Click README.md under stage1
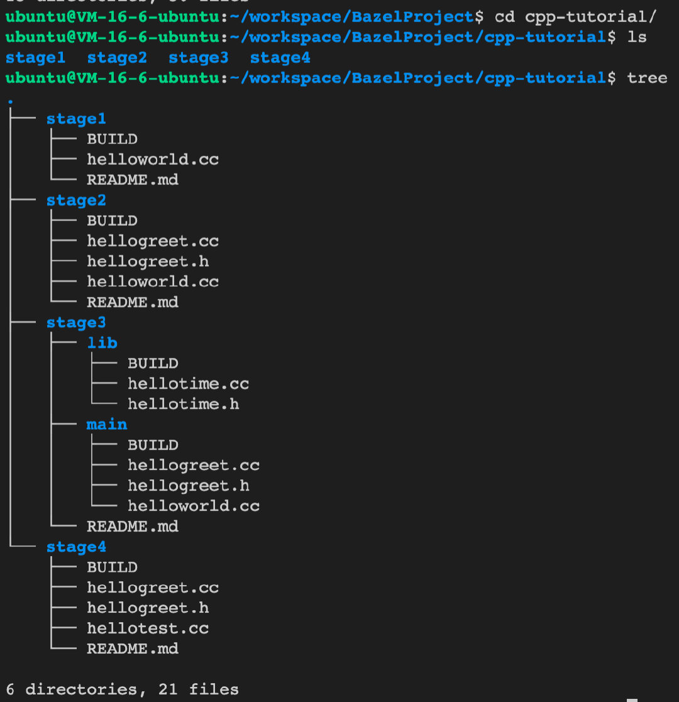 [x=133, y=180]
